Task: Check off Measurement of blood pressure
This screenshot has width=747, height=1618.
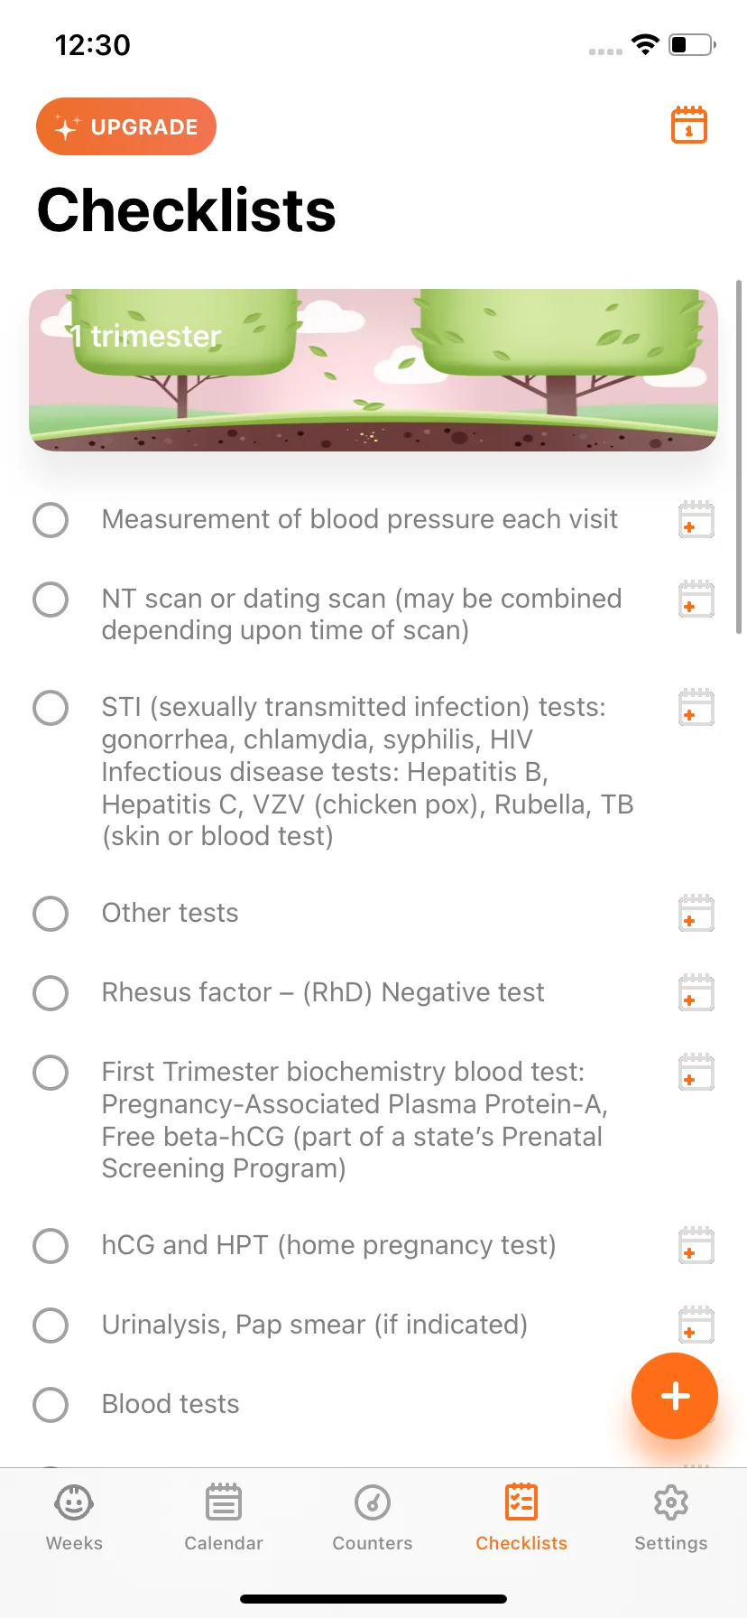Action: [51, 520]
